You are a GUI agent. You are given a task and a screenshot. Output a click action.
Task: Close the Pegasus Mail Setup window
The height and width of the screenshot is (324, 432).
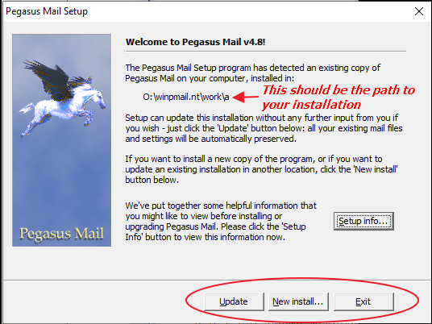[x=419, y=11]
